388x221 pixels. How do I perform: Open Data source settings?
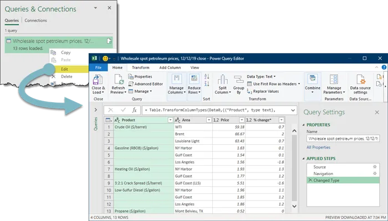click(361, 79)
